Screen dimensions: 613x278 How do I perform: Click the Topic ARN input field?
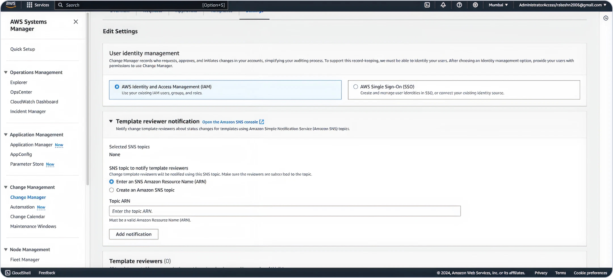(x=285, y=211)
